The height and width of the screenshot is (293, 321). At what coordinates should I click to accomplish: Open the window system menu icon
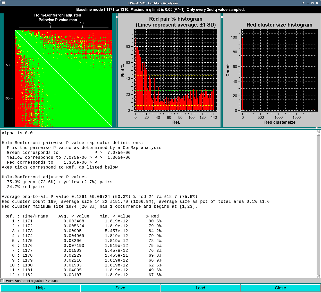pyautogui.click(x=3, y=3)
